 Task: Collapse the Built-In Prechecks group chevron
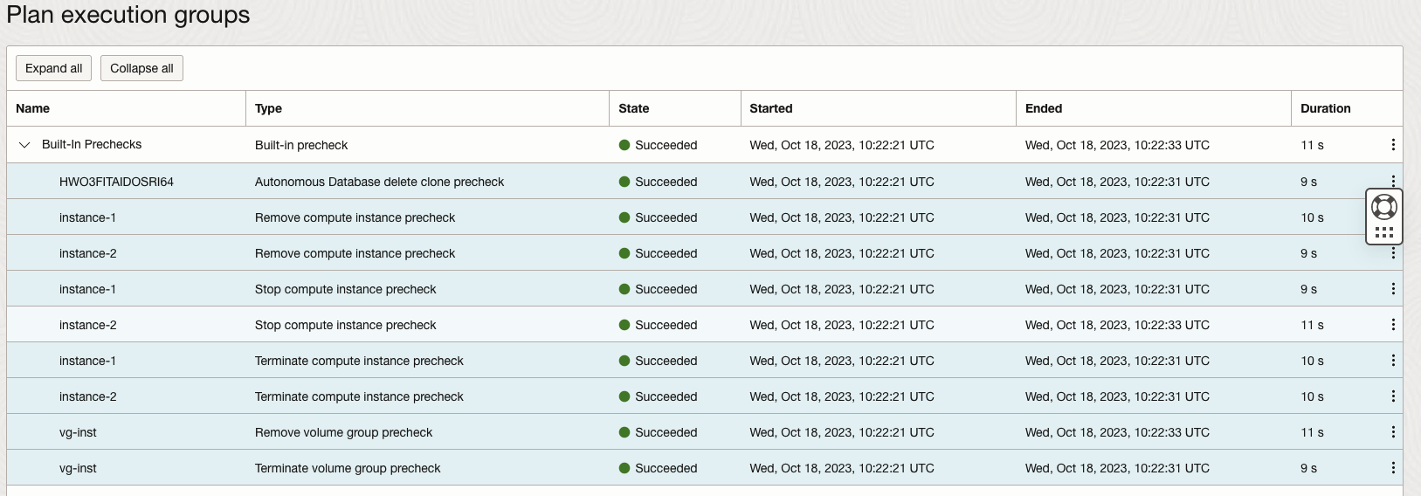[x=24, y=145]
